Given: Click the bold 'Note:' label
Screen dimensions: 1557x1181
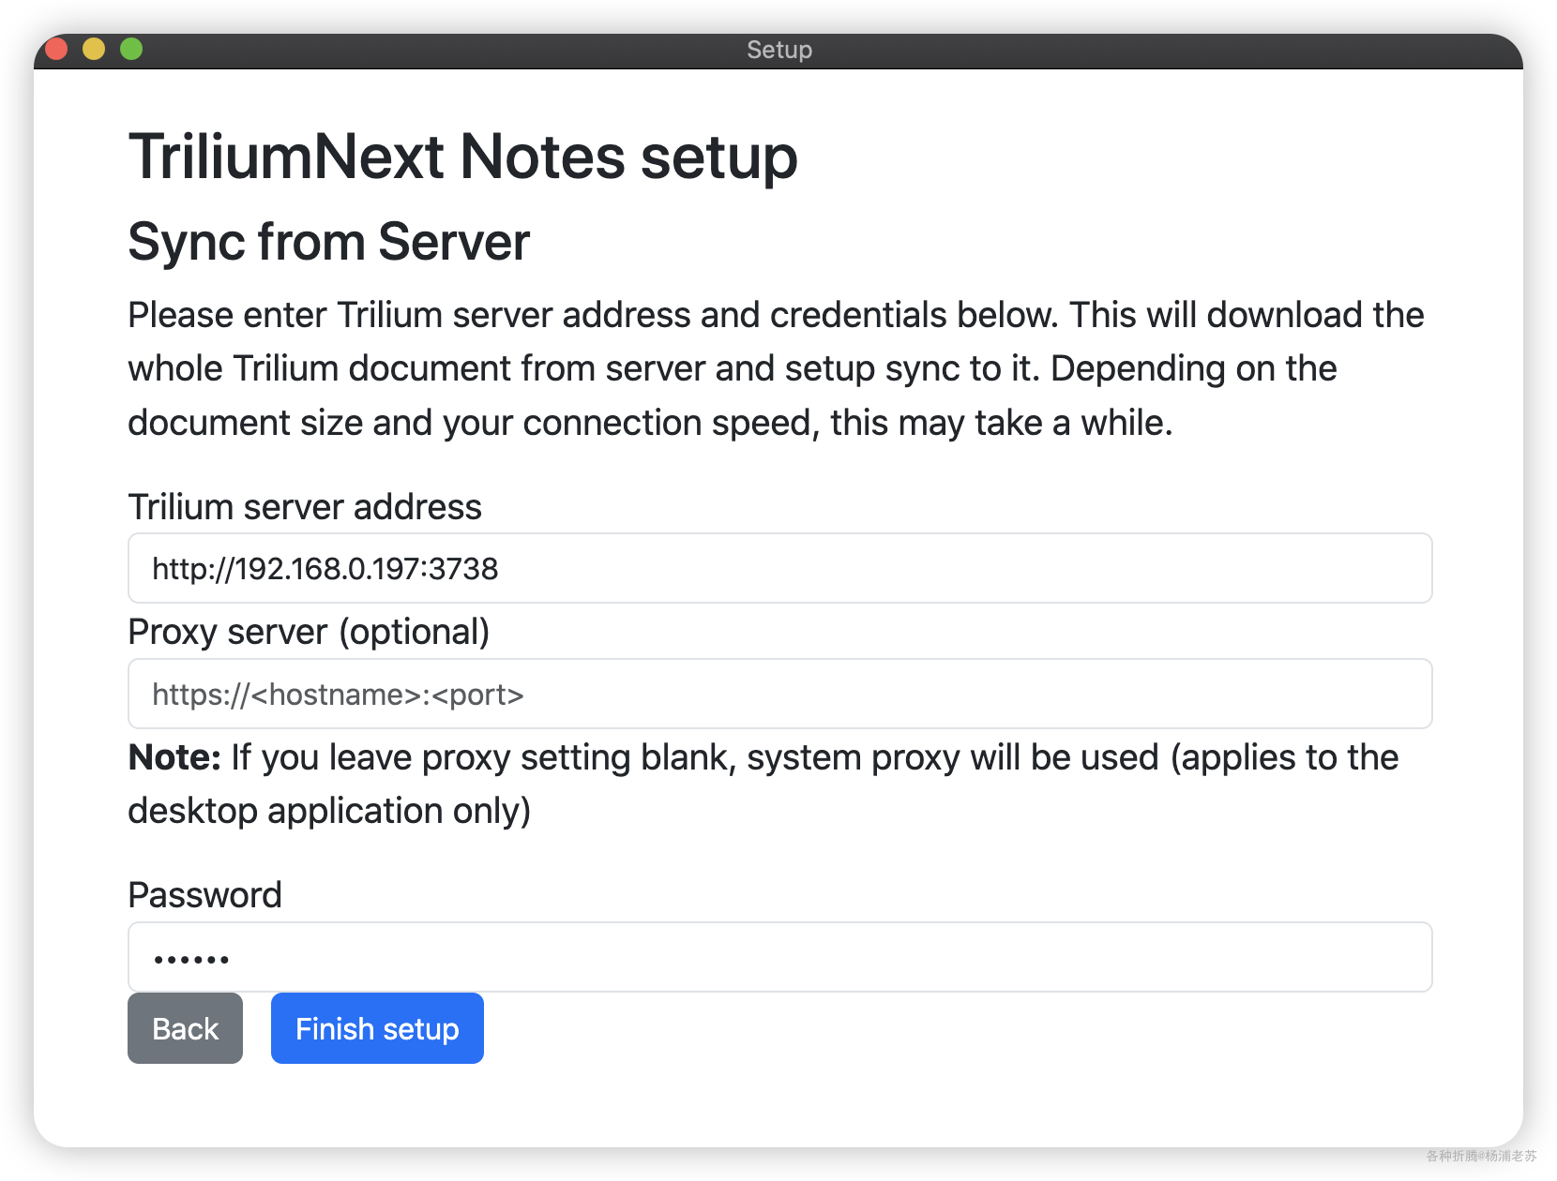Looking at the screenshot, I should click(174, 757).
